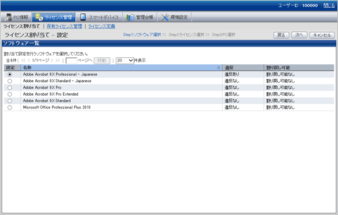Select Microsoft Office Professional Plus 2010 radio button
The height and width of the screenshot is (215, 338).
click(10, 107)
